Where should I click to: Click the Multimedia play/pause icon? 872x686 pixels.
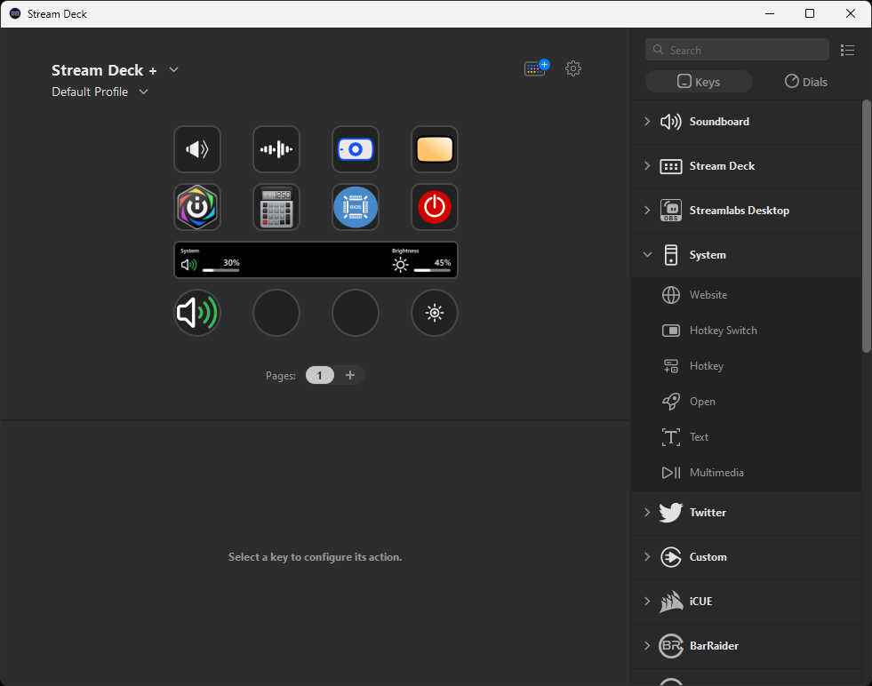tap(671, 473)
